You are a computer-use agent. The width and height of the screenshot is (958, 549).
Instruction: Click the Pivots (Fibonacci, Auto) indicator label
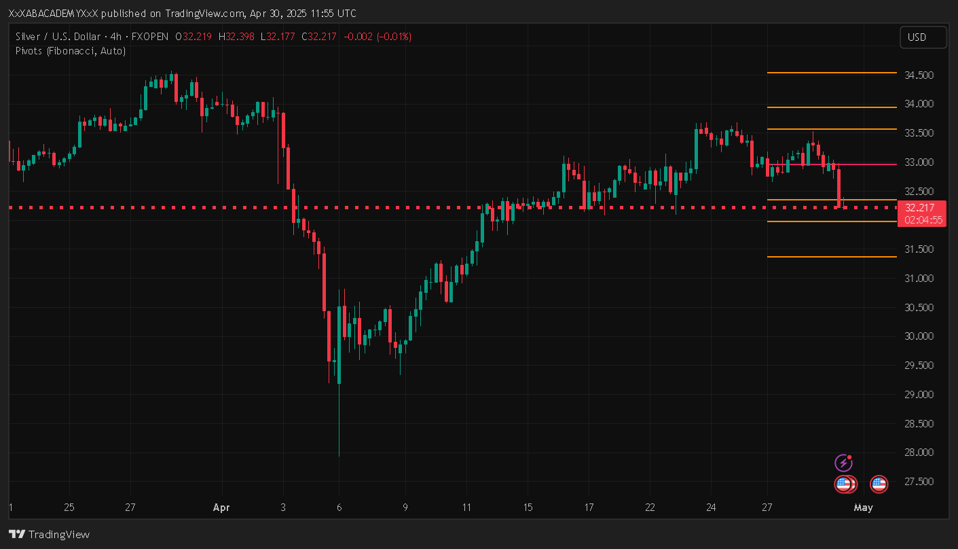pos(71,50)
